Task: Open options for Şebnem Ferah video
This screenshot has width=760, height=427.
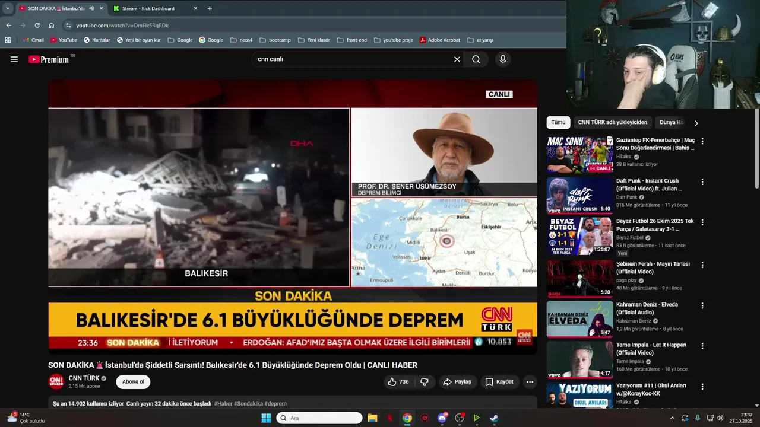Action: tap(702, 265)
